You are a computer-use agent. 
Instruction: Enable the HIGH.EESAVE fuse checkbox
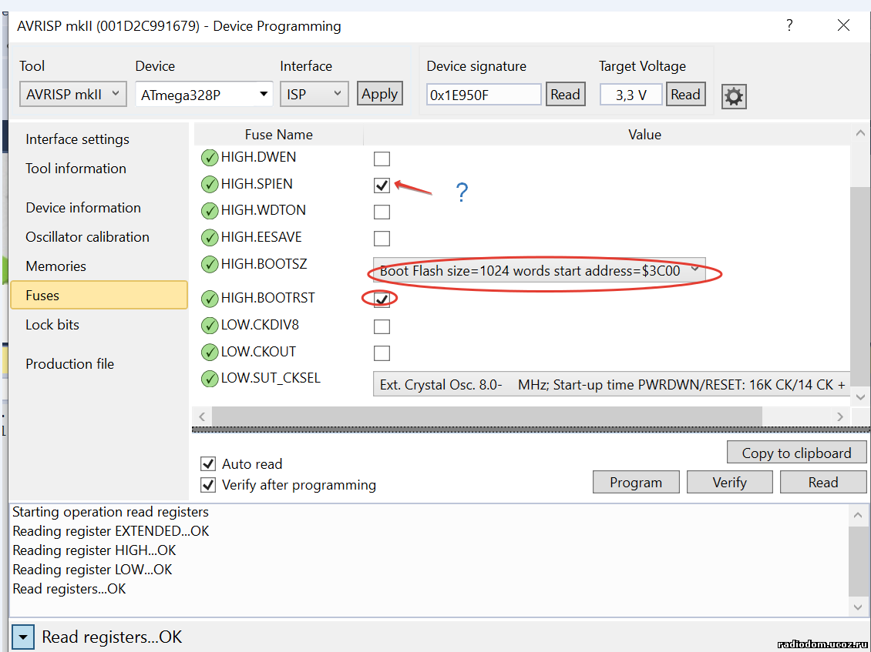pyautogui.click(x=382, y=239)
